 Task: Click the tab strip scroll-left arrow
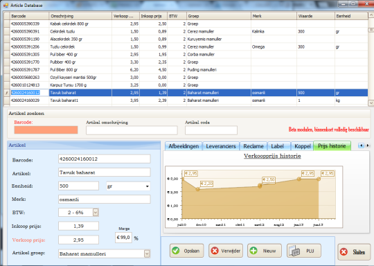361,145
